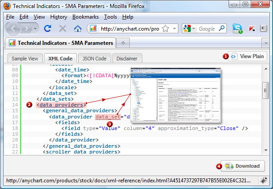This screenshot has width=273, height=189.
Task: Click the gray K keyboard toolbar icon
Action: pos(263,28)
